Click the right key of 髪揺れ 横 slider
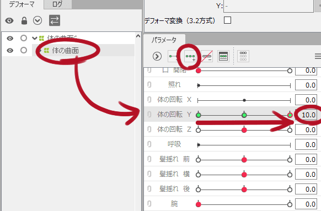This screenshot has height=211, width=321. (290, 175)
